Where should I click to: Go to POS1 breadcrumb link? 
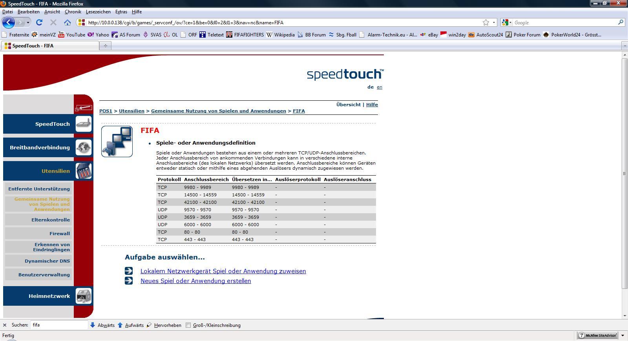click(106, 111)
